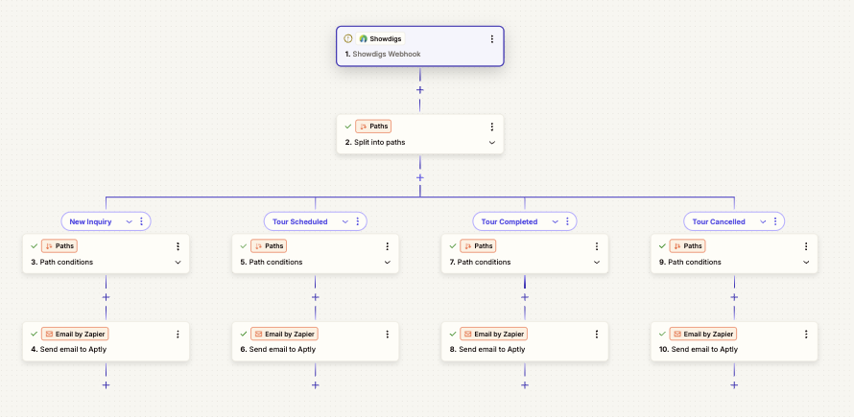Click the plus icon below Showdigs Webhook

[x=419, y=90]
